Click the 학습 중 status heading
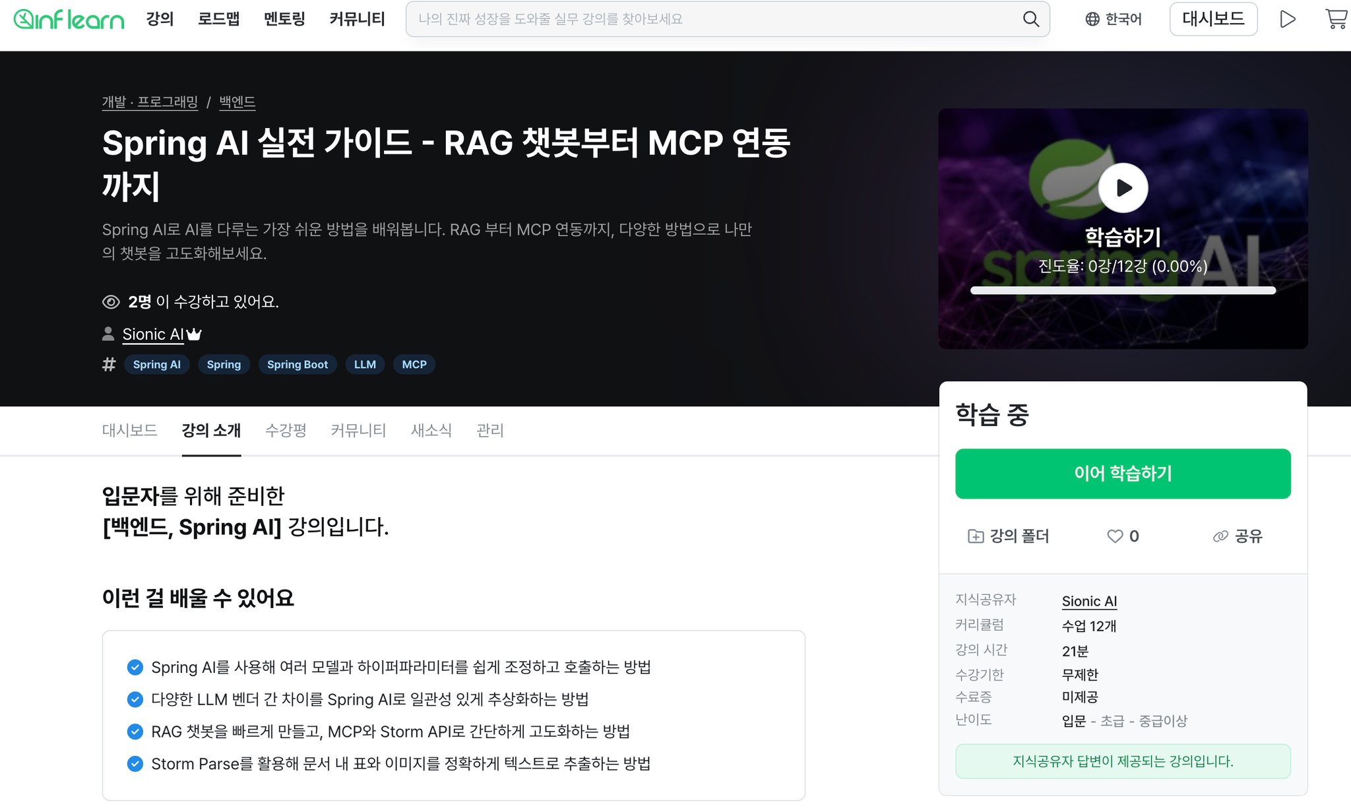The width and height of the screenshot is (1351, 812). (992, 415)
